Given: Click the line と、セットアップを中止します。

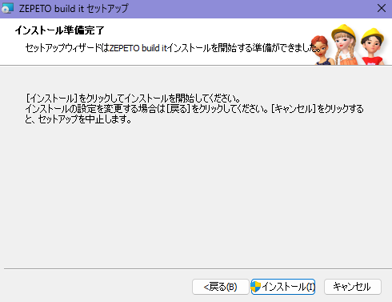Looking at the screenshot, I should [x=78, y=119].
